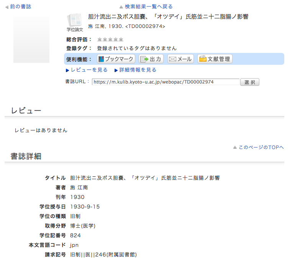
Task: Click 登録されているタグはありません text
Action: coord(137,48)
